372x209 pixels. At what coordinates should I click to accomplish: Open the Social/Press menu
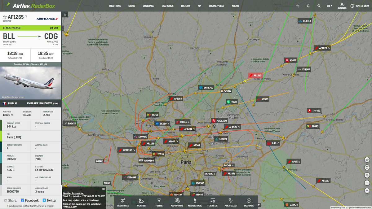point(216,6)
